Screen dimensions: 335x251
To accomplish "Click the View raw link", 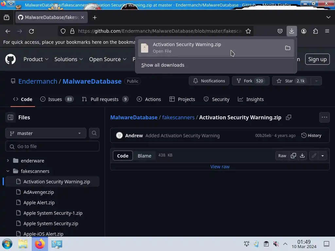I will click(x=220, y=167).
